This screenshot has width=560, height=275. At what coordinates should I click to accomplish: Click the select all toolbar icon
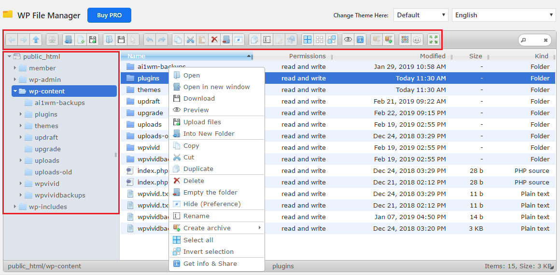(308, 40)
